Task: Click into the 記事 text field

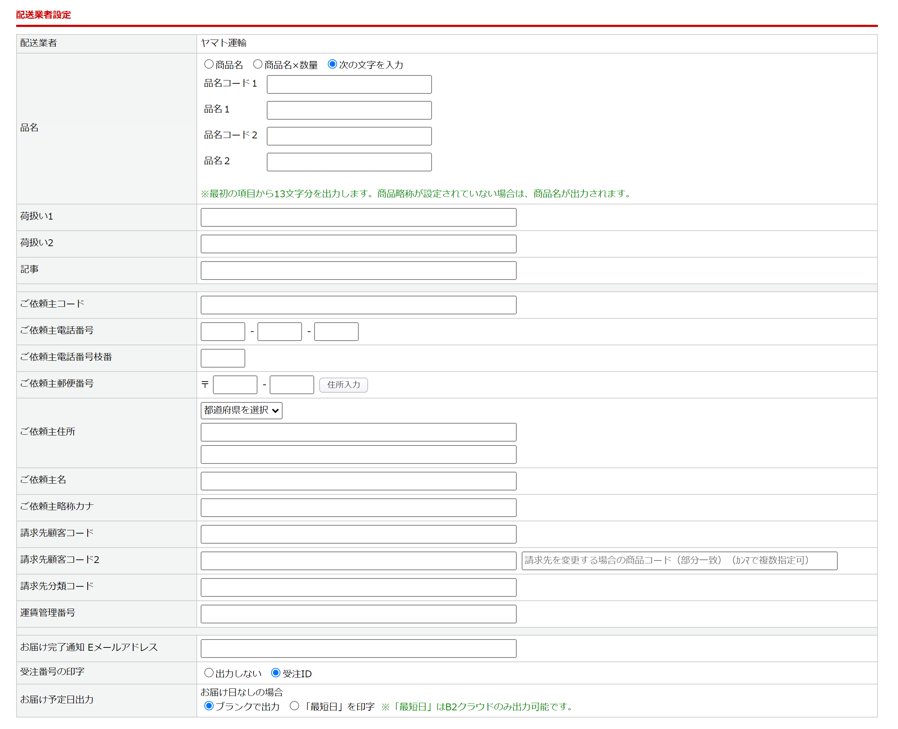Action: pos(358,271)
